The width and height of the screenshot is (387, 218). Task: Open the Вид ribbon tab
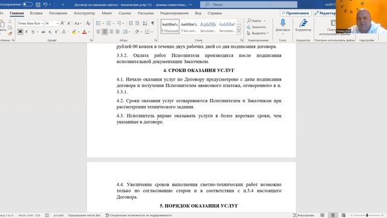(198, 13)
